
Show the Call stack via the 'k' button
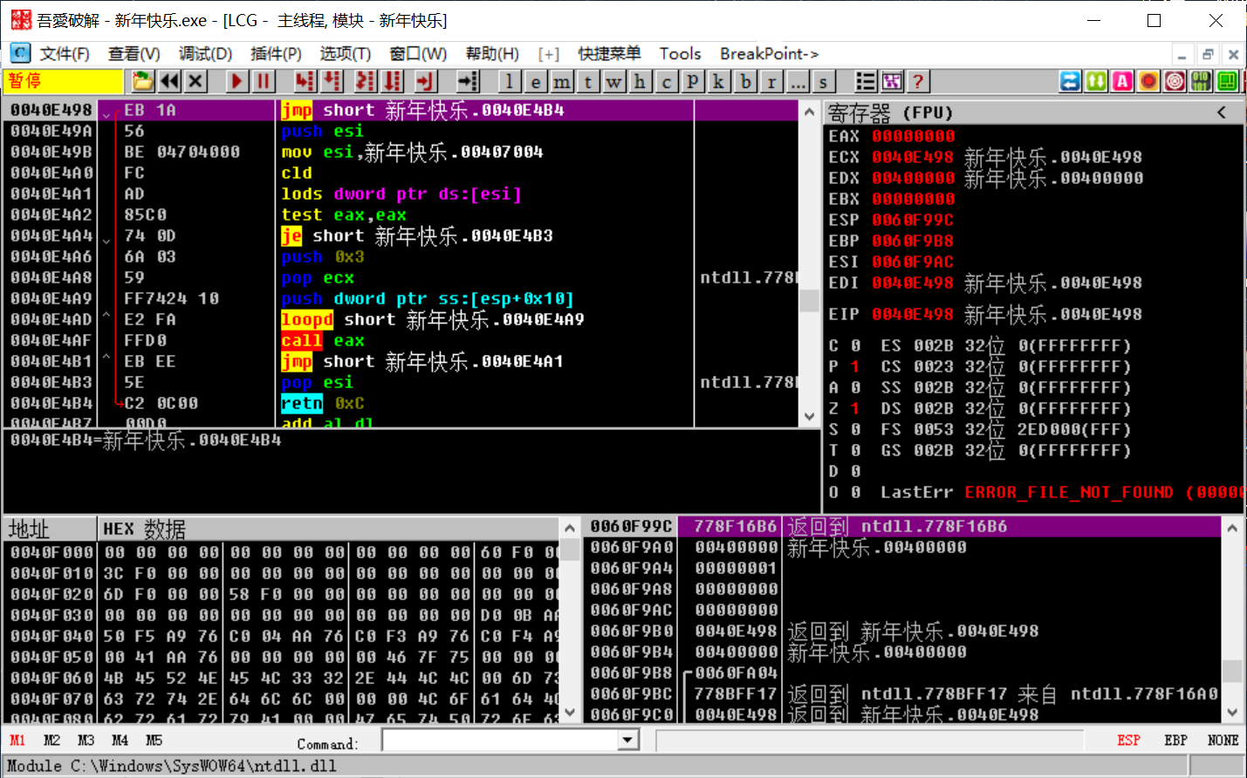click(719, 81)
